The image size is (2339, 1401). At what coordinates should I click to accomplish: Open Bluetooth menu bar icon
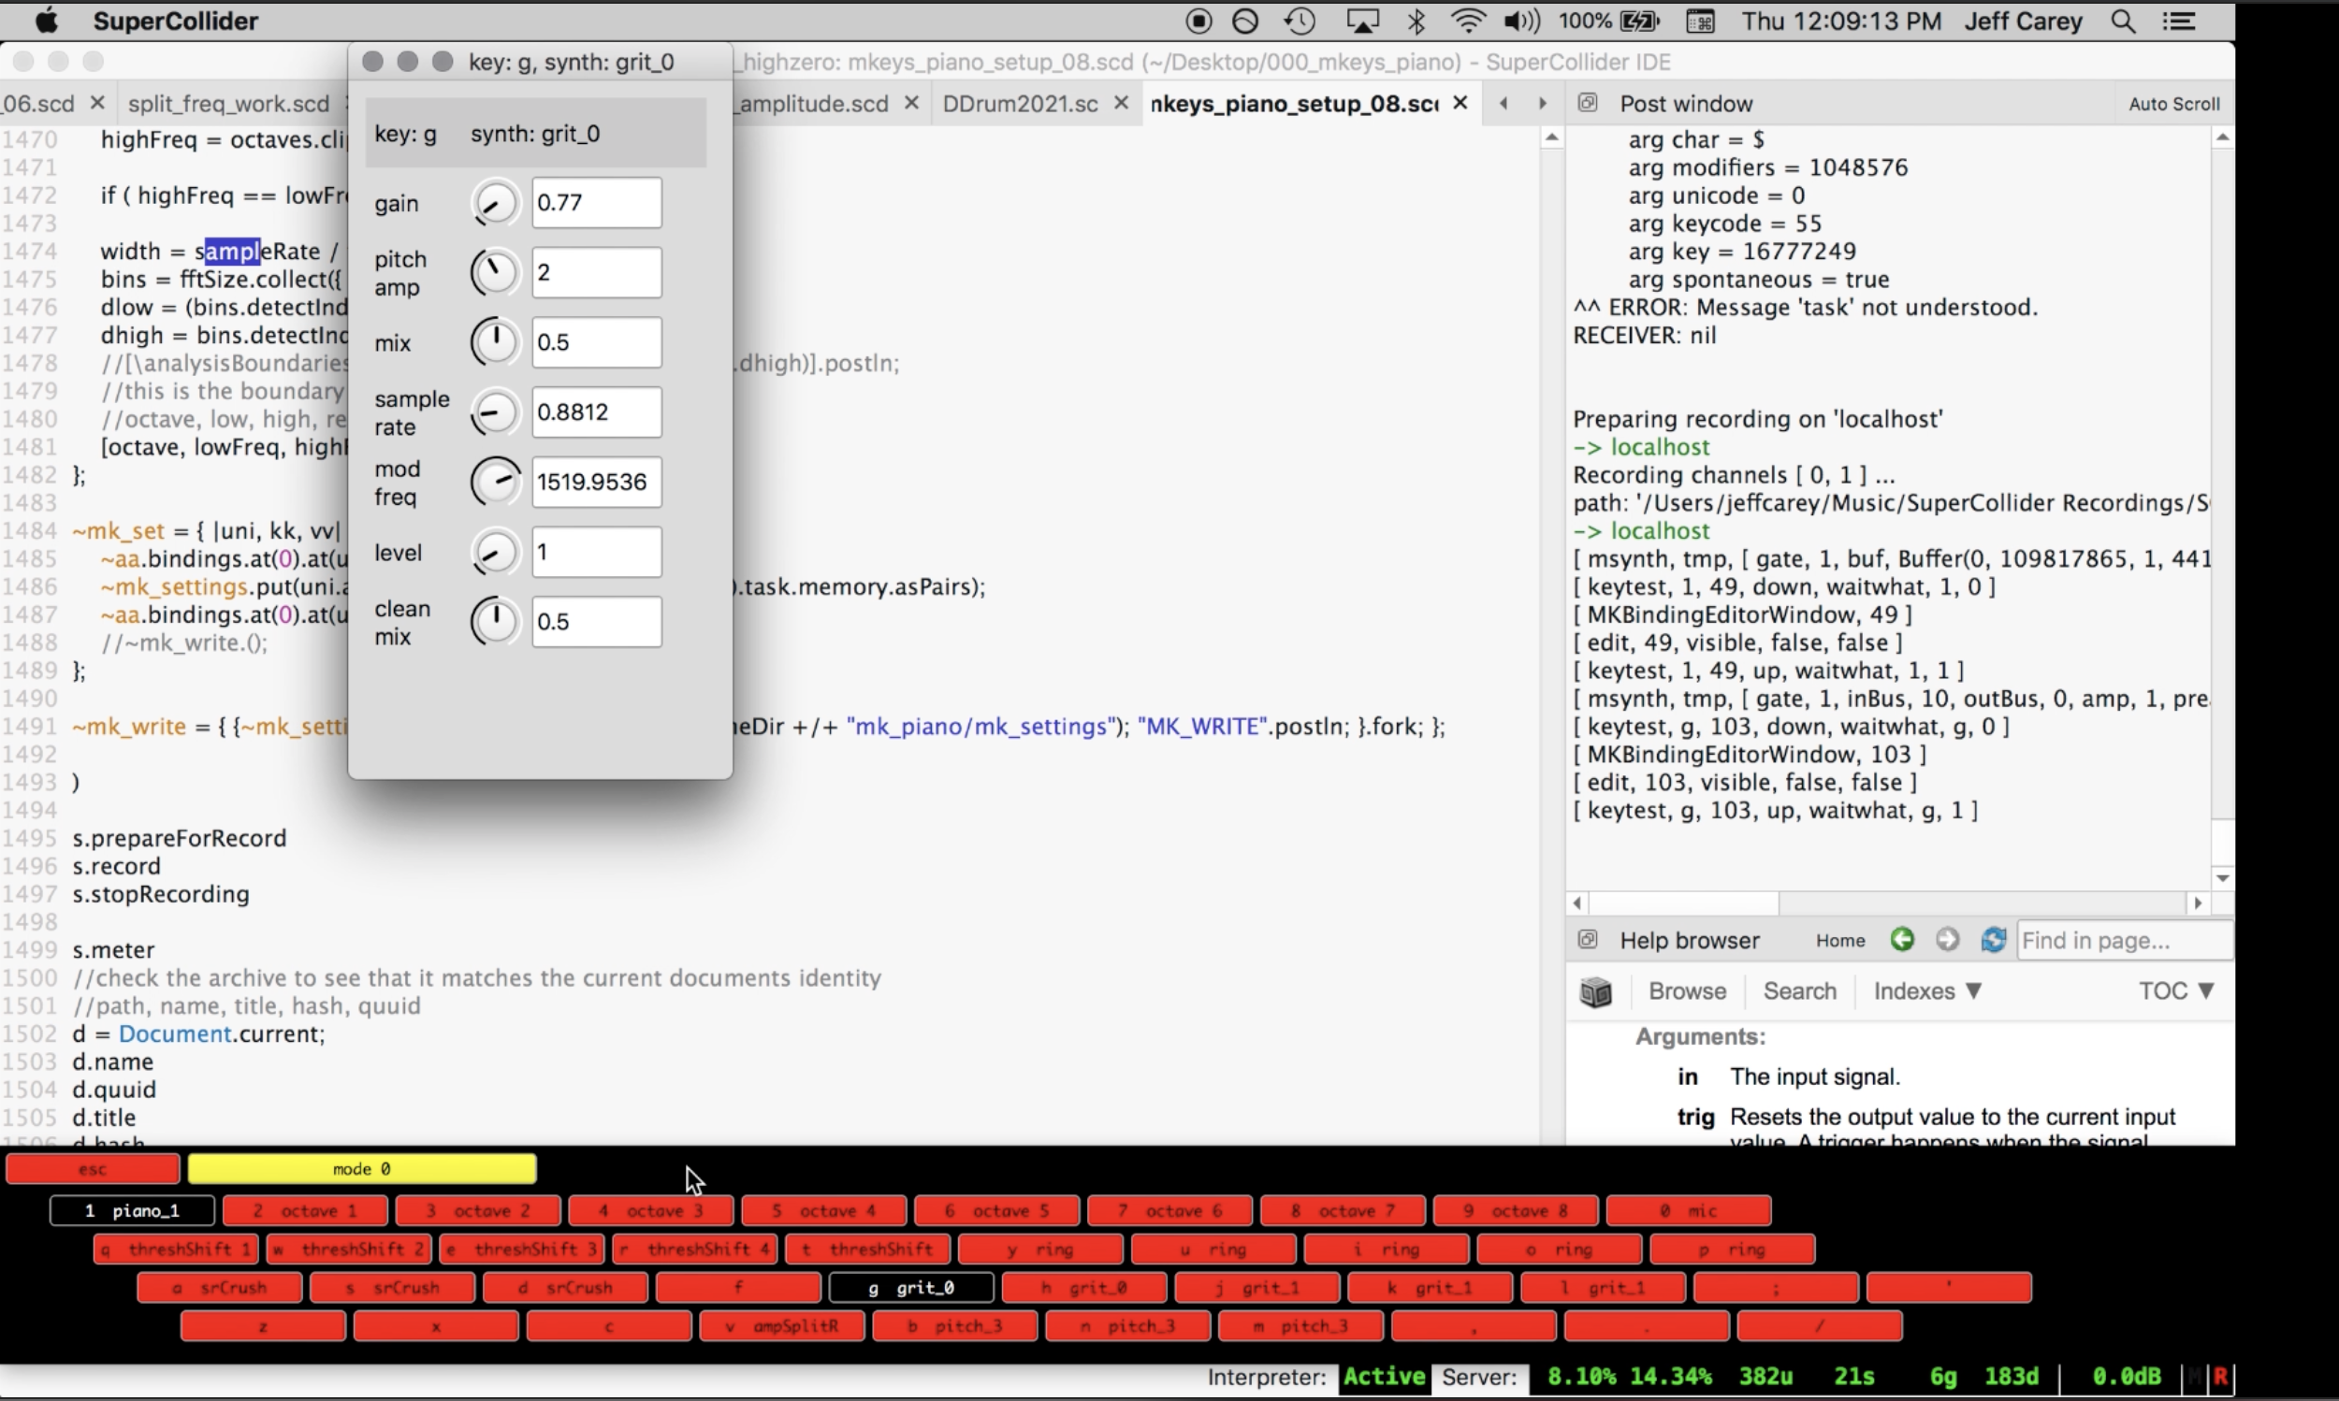click(x=1416, y=21)
